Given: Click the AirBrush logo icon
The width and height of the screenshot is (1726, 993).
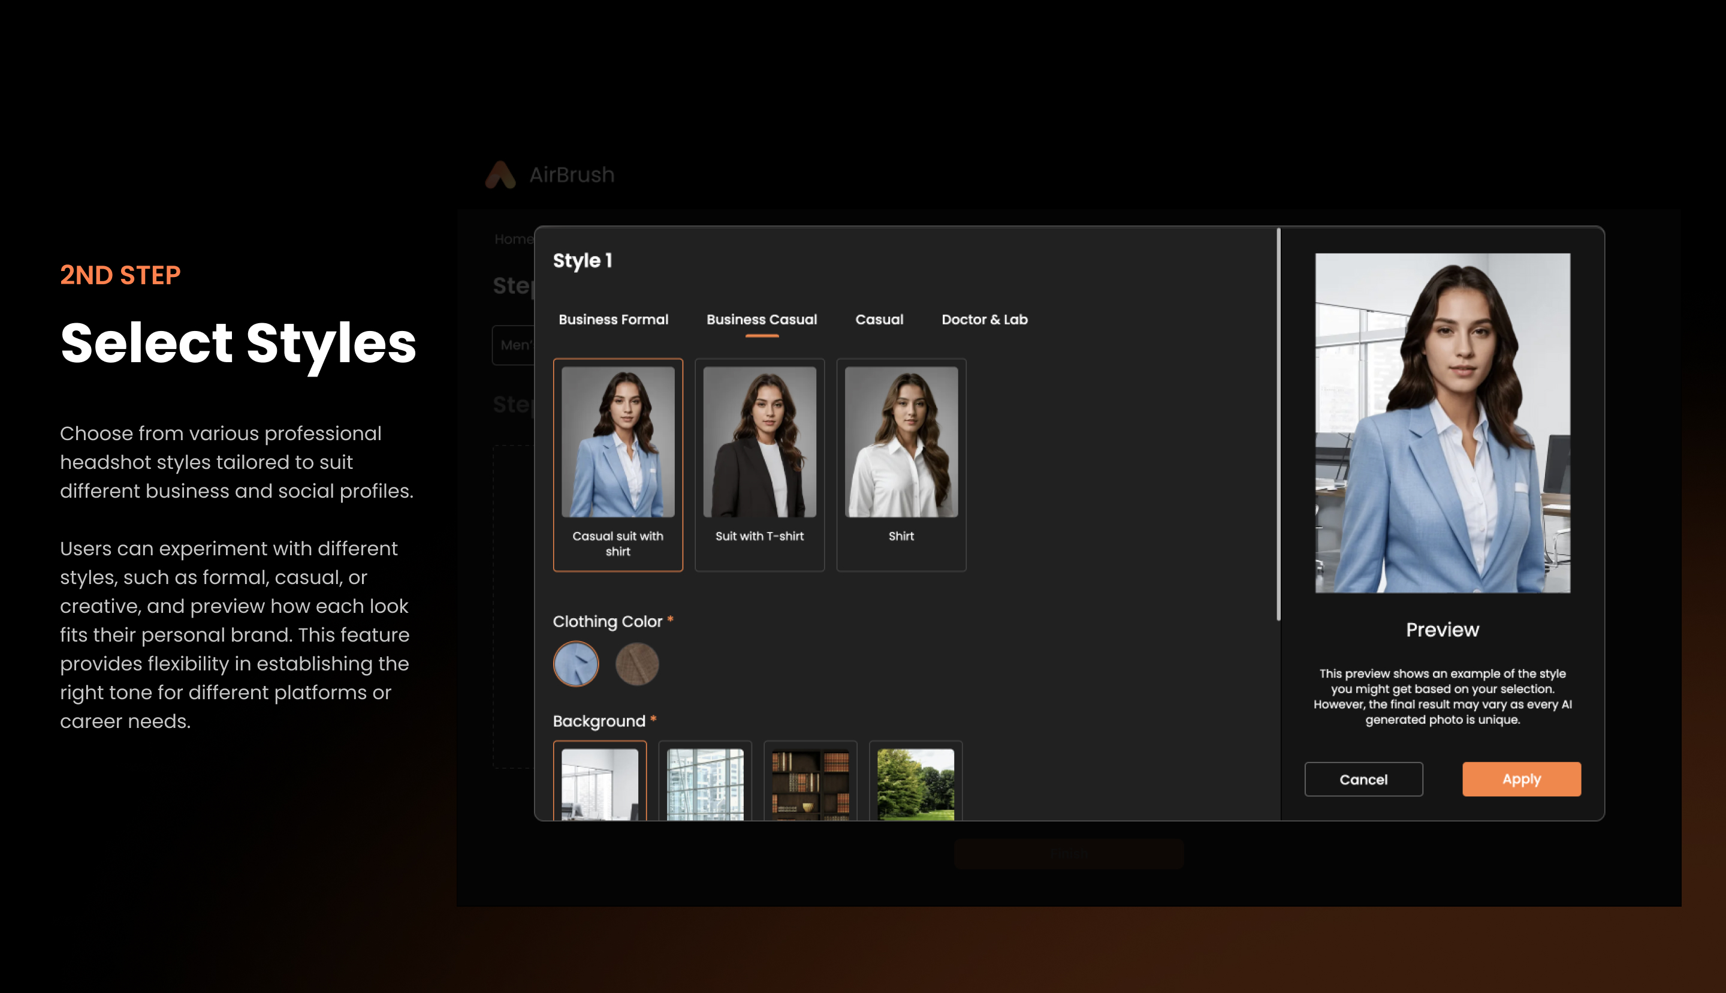Looking at the screenshot, I should click(x=500, y=174).
